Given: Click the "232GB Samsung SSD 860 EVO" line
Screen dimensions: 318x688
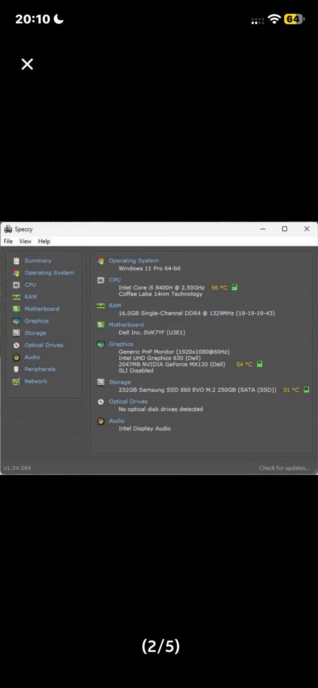Looking at the screenshot, I should (197, 390).
